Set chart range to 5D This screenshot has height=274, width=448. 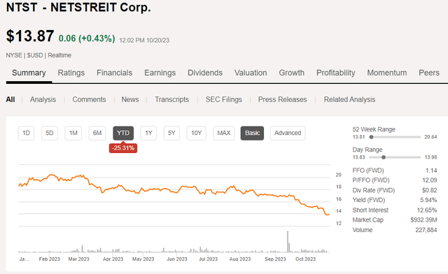[x=50, y=133]
